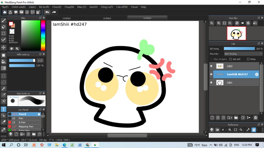Click the navigator thumbnail preview

236,33
